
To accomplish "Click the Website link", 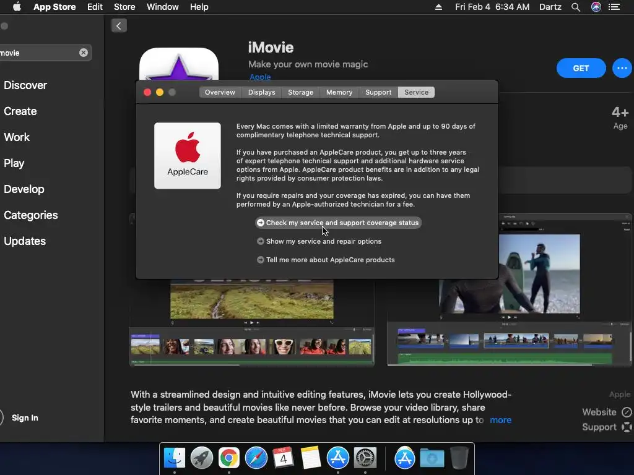I will [x=599, y=412].
